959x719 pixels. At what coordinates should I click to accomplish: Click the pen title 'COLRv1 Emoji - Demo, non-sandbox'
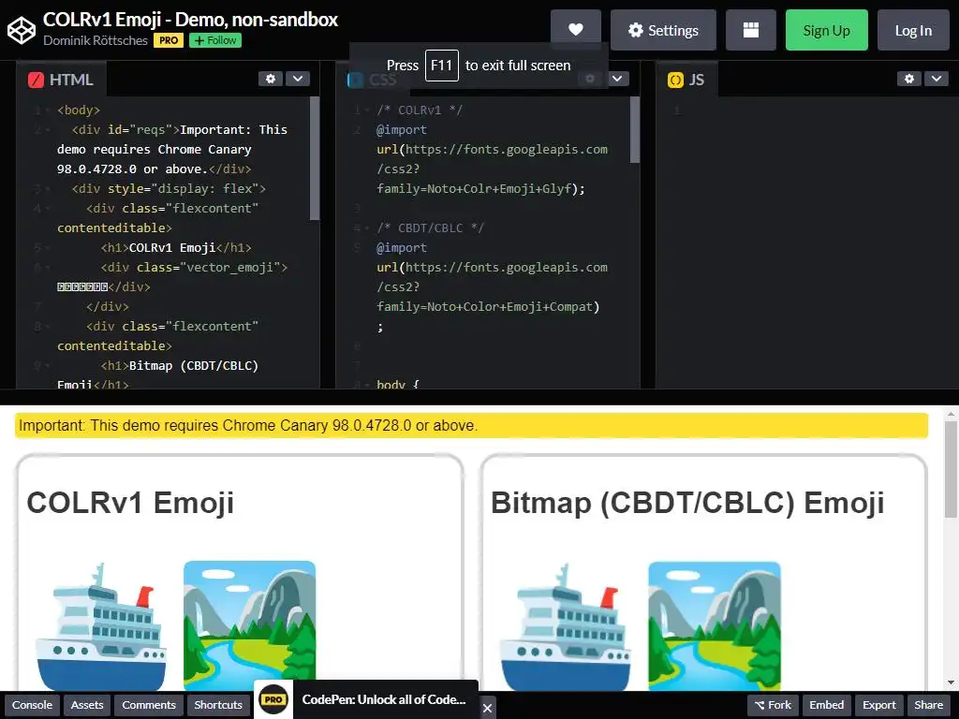190,20
